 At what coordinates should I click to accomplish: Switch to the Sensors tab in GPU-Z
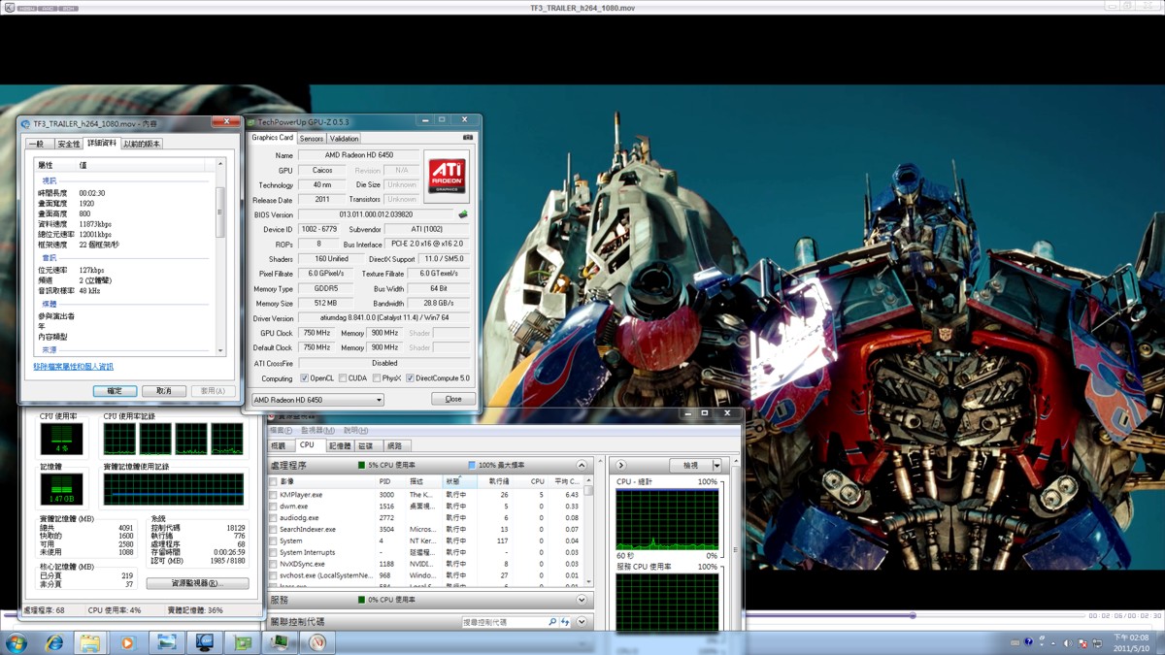pos(312,139)
